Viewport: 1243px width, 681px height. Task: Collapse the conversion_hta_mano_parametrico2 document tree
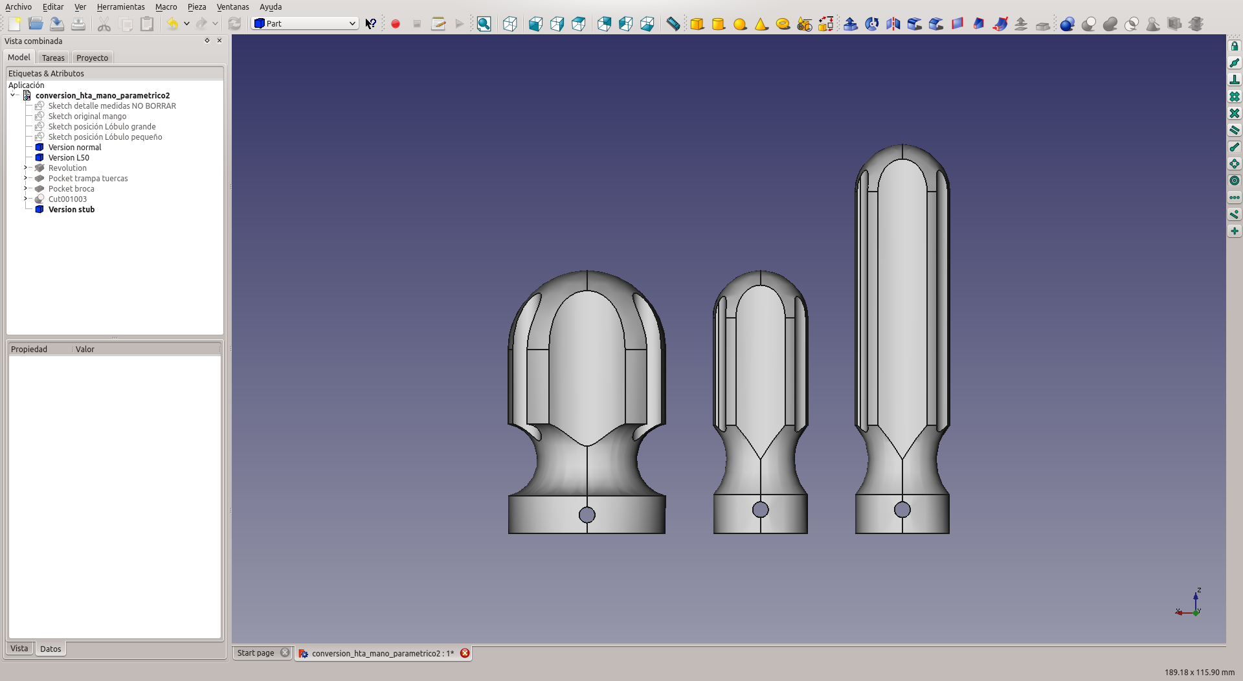coord(13,95)
